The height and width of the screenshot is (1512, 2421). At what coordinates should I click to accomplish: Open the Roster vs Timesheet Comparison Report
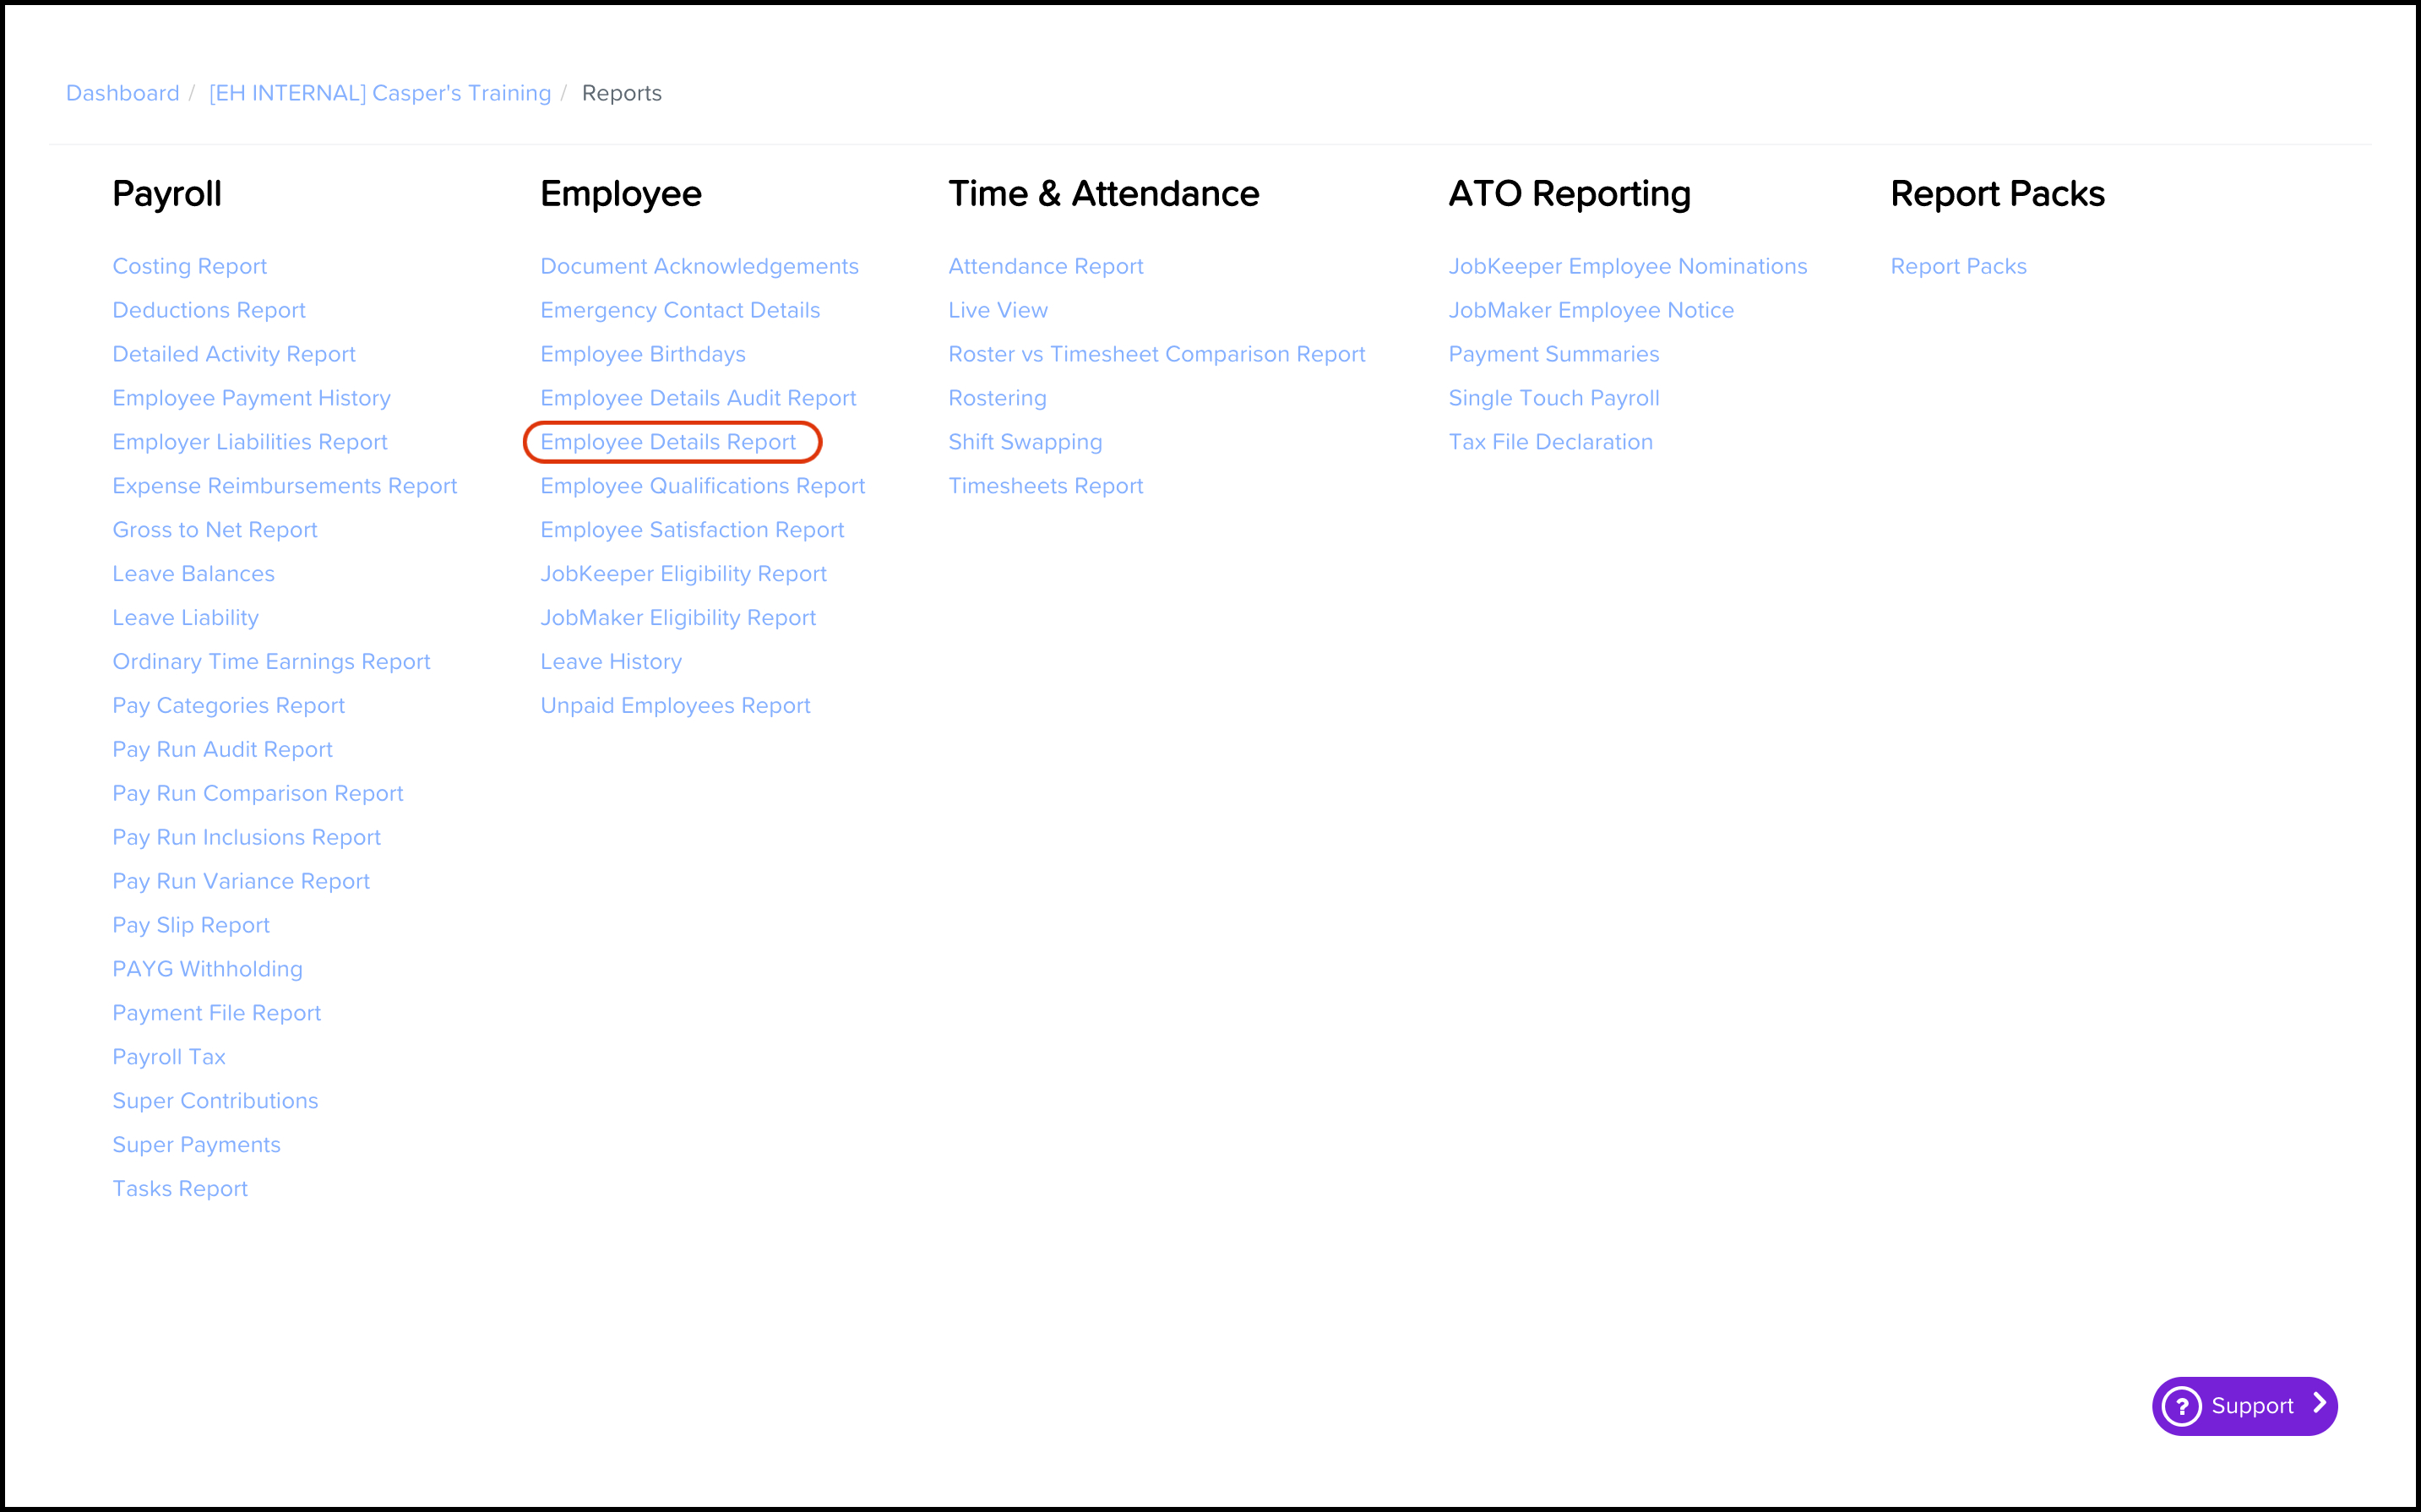coord(1156,353)
